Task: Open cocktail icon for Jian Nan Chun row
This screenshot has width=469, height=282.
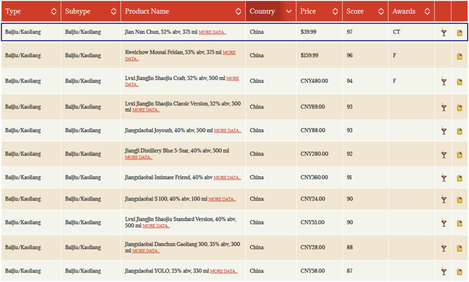Action: coord(443,32)
